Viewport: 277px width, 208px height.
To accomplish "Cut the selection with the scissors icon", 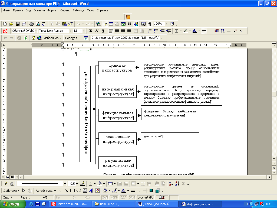I will pyautogui.click(x=52, y=24).
